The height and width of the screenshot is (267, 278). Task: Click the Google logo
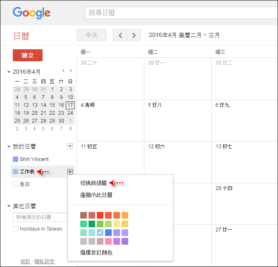(31, 13)
